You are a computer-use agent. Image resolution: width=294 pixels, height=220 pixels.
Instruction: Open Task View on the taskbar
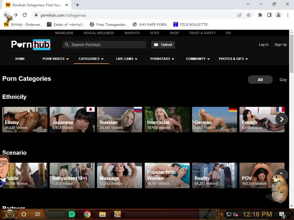[x=38, y=214]
